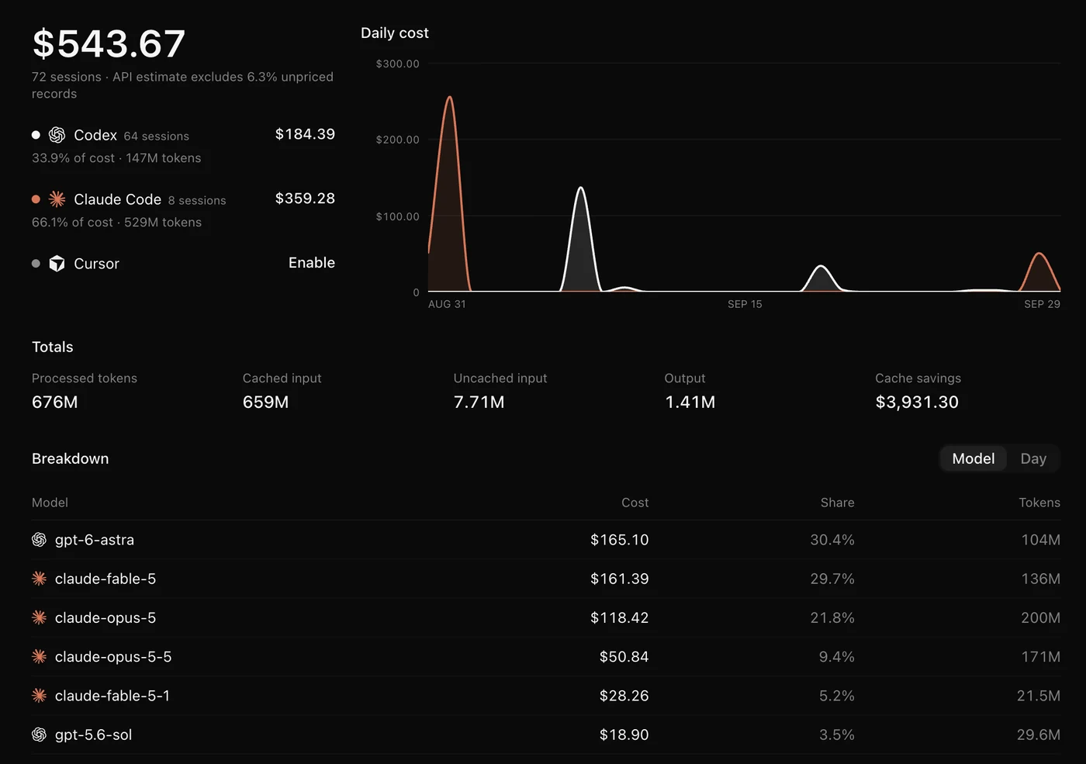Click the small white peak after SEP 15
The image size is (1086, 764).
[821, 268]
